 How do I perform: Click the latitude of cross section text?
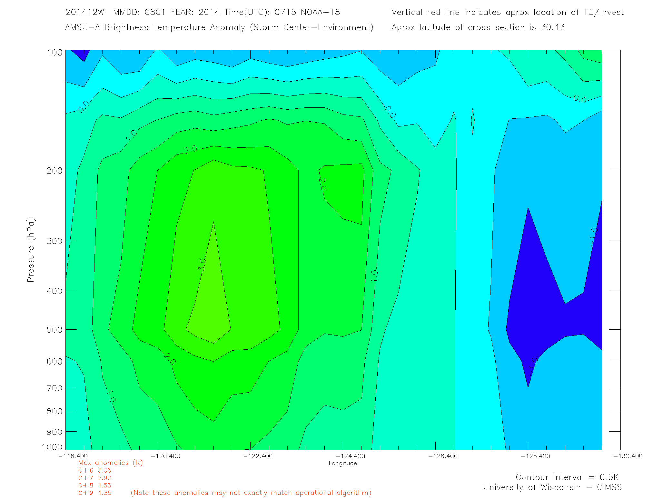478,27
